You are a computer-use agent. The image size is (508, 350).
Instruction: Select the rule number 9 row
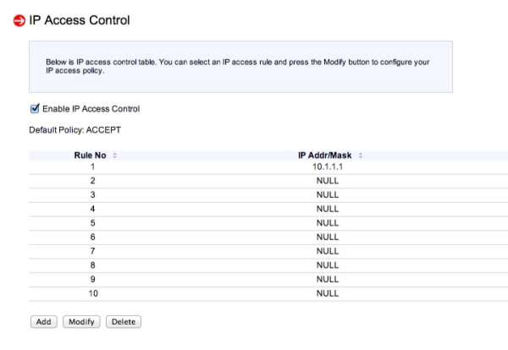pos(268,280)
